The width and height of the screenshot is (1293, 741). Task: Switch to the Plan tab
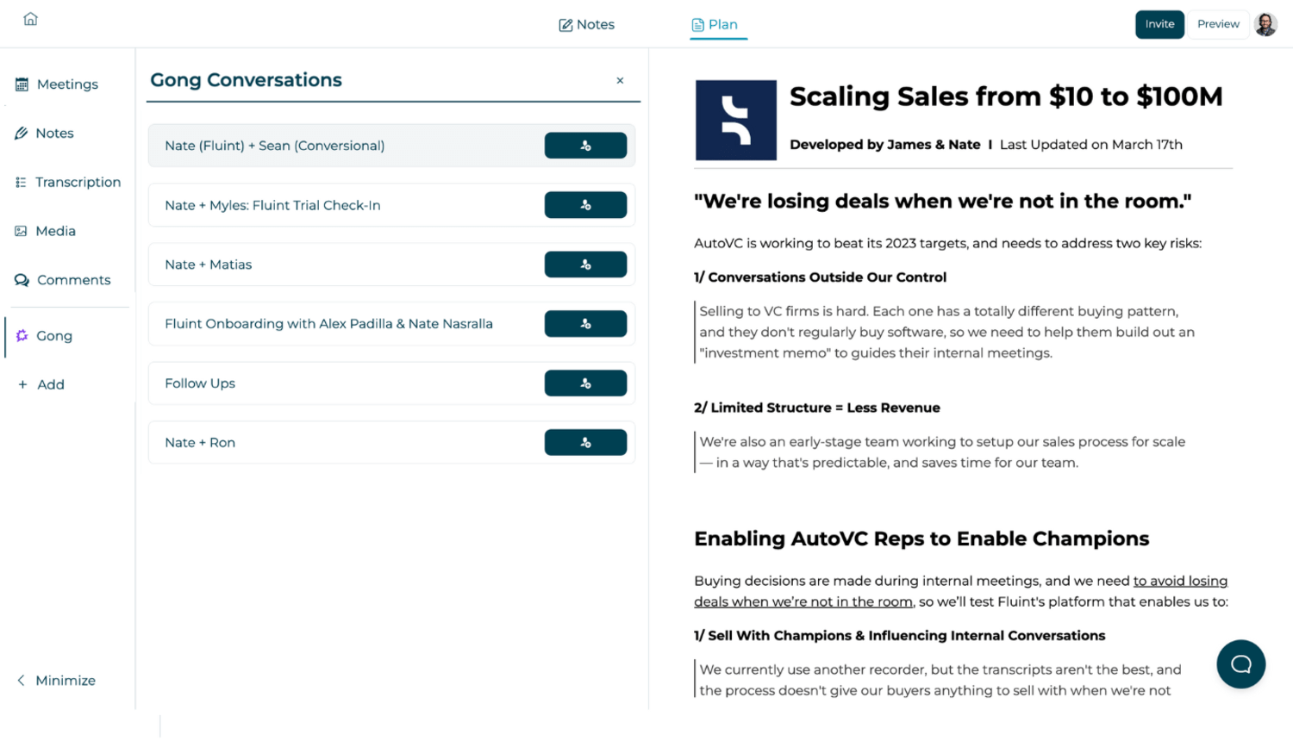715,25
